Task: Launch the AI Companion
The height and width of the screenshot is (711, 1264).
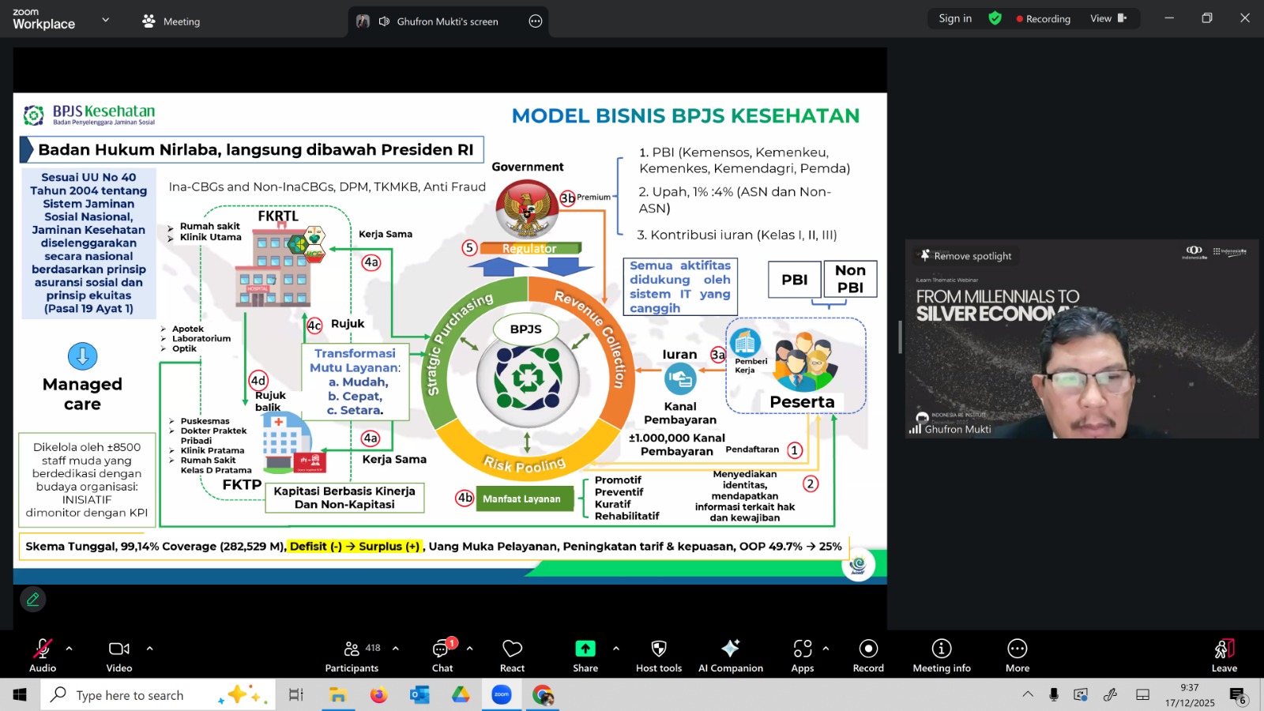Action: (x=730, y=655)
